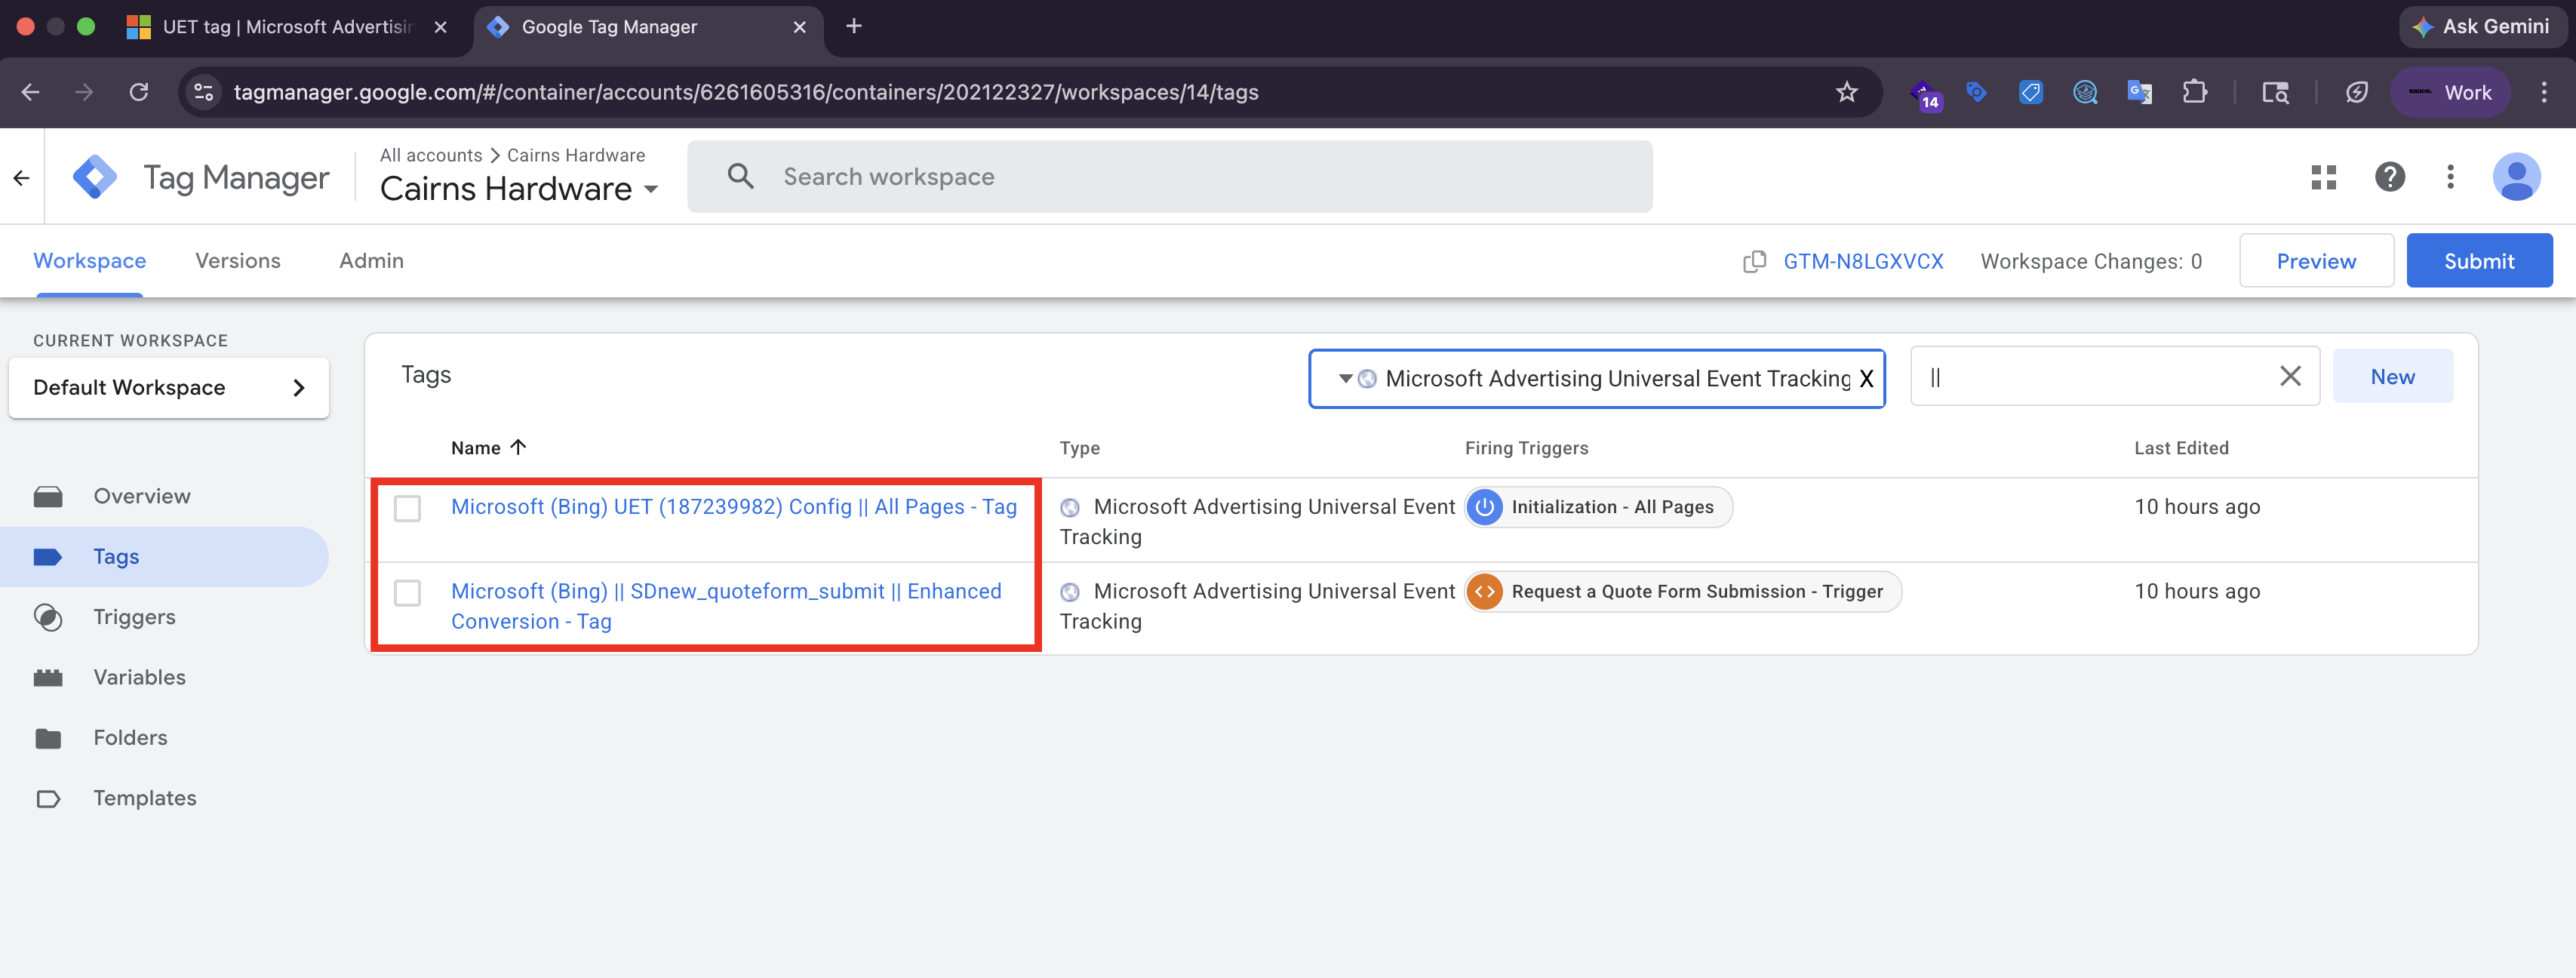This screenshot has height=978, width=2576.
Task: Open the Initialization - All Pages trigger chip
Action: click(1599, 507)
